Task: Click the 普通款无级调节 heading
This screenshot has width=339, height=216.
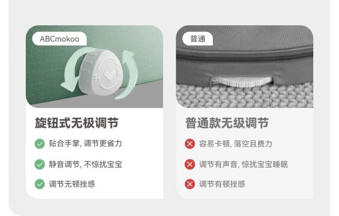Action: coord(227,123)
